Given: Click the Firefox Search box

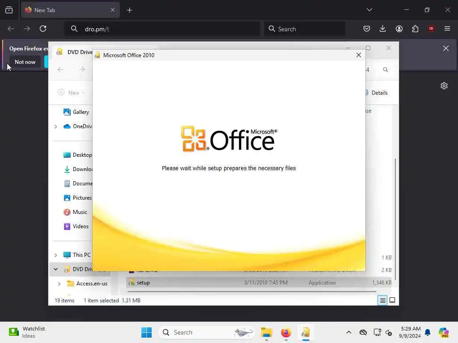Looking at the screenshot, I should (x=305, y=29).
